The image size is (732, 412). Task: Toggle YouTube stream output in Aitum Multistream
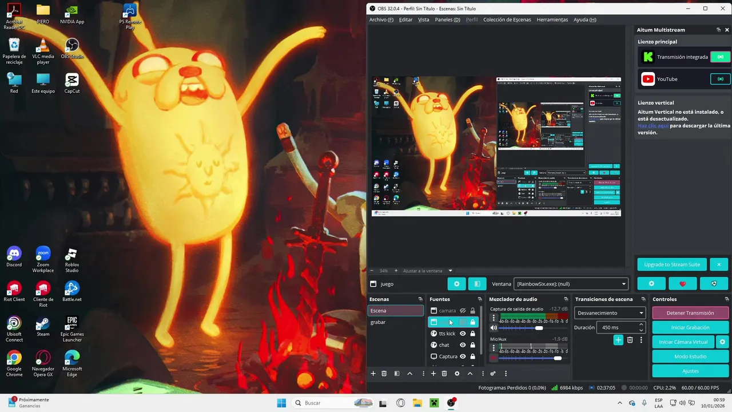(720, 79)
